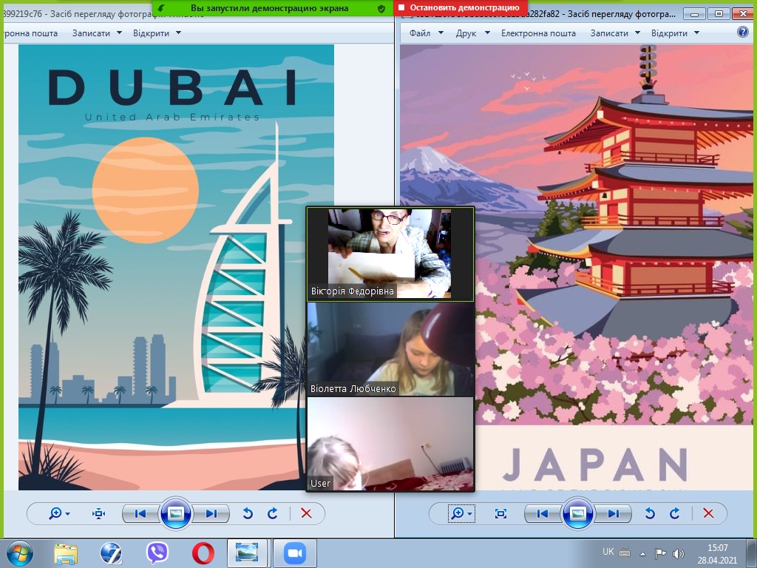Expand Відкрити dropdown arrow in Japan viewer

[x=696, y=33]
